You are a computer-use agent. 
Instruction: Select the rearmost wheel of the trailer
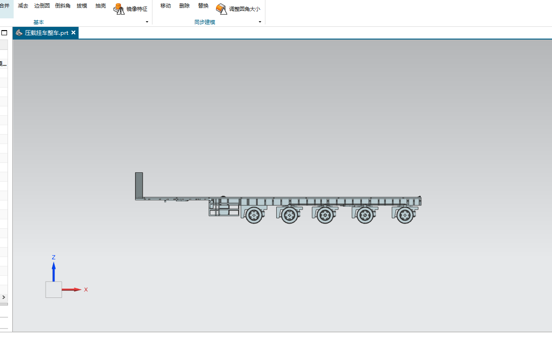[405, 215]
